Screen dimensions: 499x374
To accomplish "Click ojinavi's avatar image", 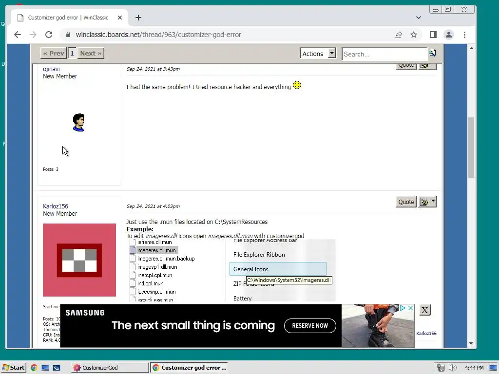I will pyautogui.click(x=78, y=122).
